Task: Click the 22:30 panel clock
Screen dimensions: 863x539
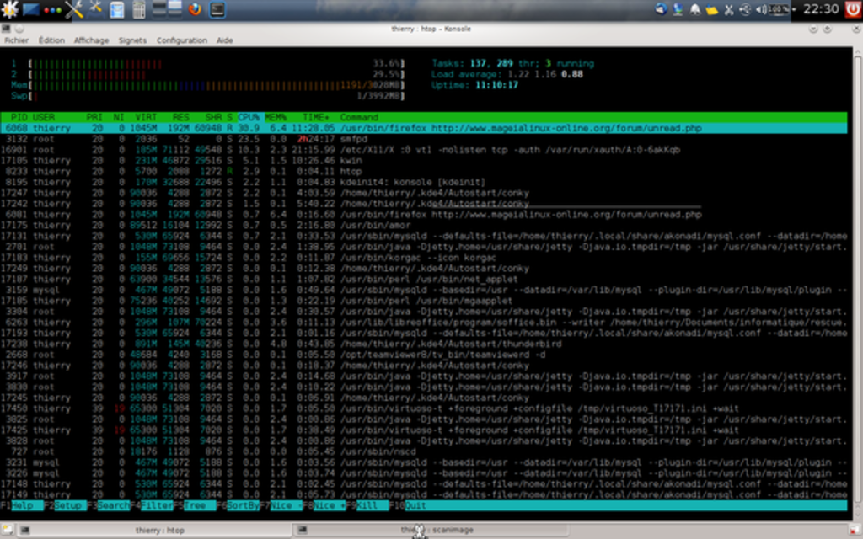Action: point(821,8)
